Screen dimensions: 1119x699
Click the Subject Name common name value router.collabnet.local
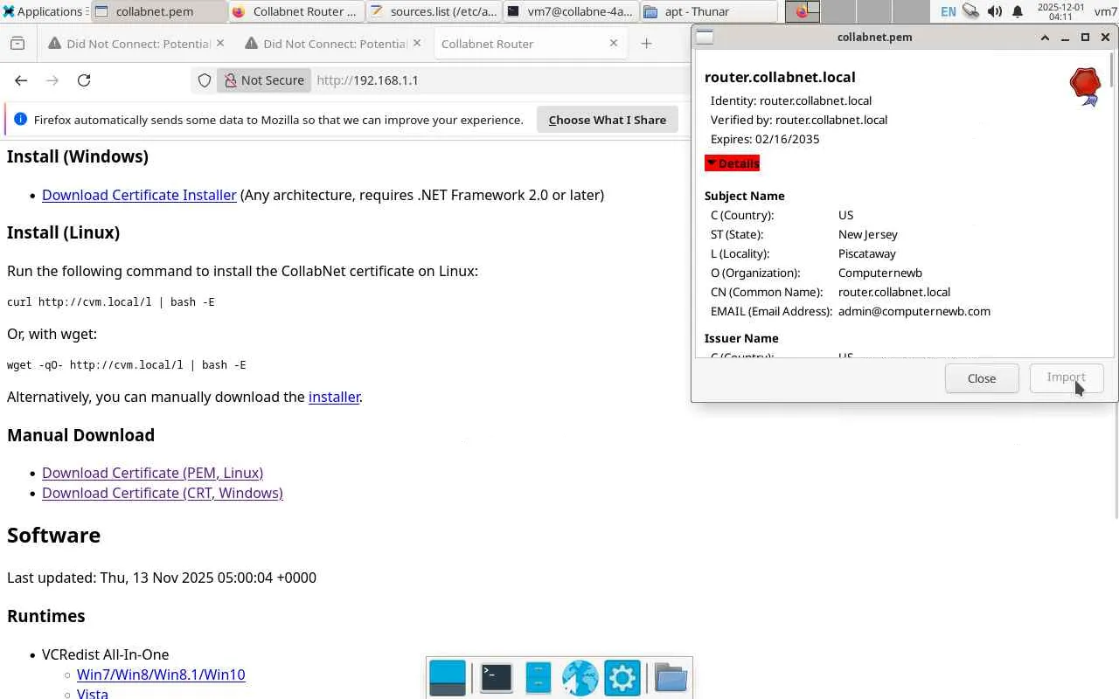[894, 292]
